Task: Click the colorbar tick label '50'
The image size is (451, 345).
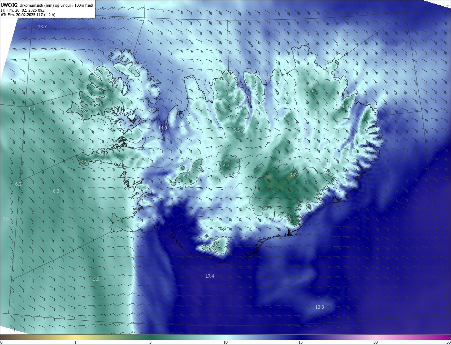Action: click(448, 342)
